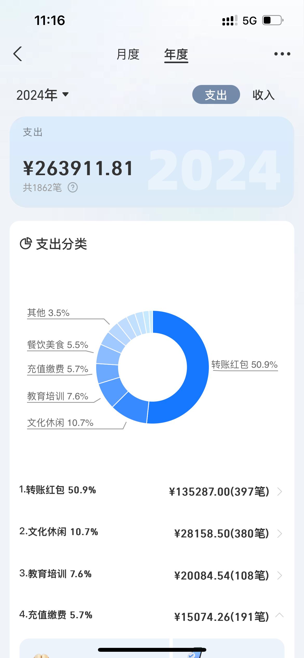
Task: Open 教育培训 category details arrow
Action: coord(280,576)
